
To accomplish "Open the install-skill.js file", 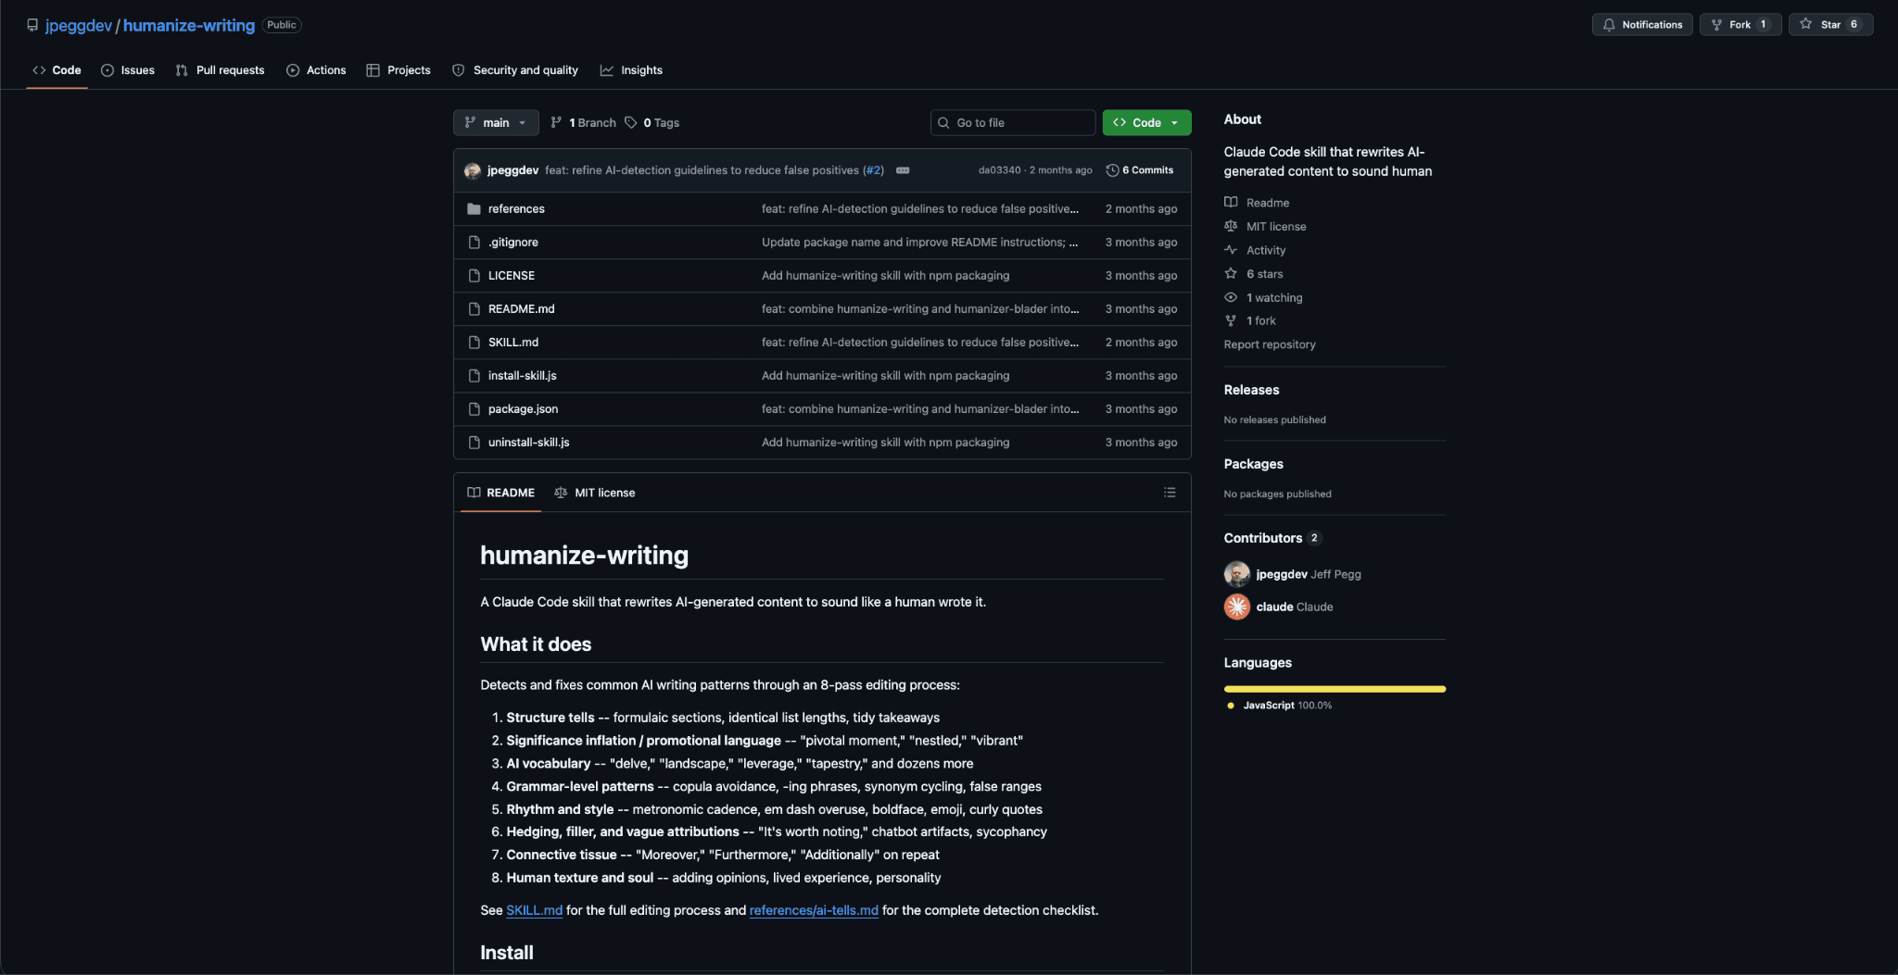I will pyautogui.click(x=522, y=376).
